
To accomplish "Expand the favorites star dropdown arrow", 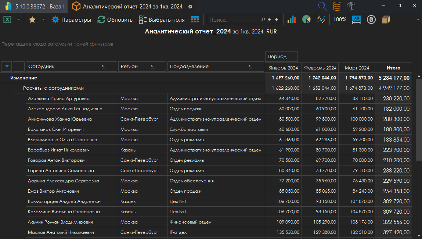I will click(x=44, y=19).
